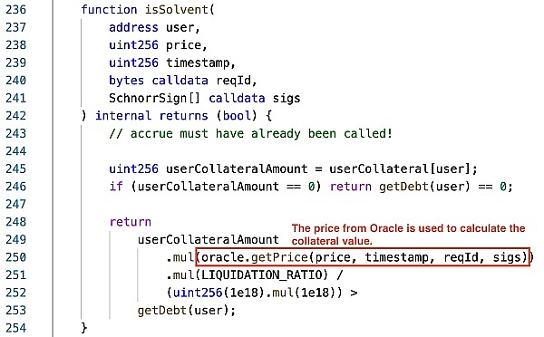Click the SchnorrSign[] type on line 241
The width and height of the screenshot is (544, 337).
pyautogui.click(x=154, y=98)
